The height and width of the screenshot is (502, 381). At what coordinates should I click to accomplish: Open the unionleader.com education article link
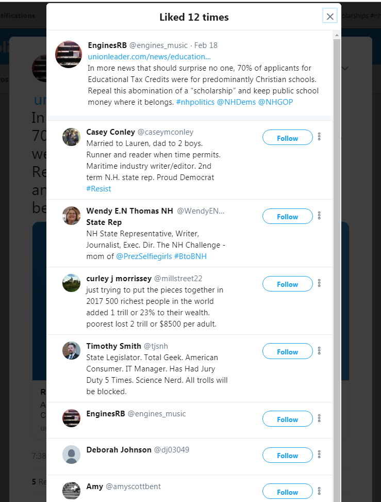[x=149, y=57]
